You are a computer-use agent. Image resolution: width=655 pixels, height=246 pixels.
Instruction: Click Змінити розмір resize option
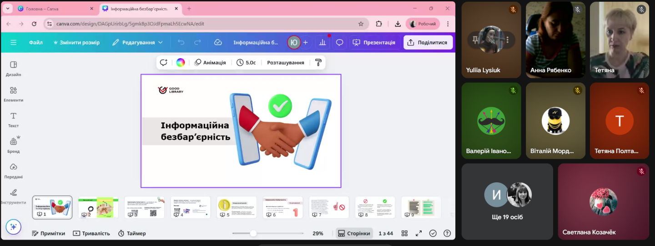pyautogui.click(x=76, y=42)
